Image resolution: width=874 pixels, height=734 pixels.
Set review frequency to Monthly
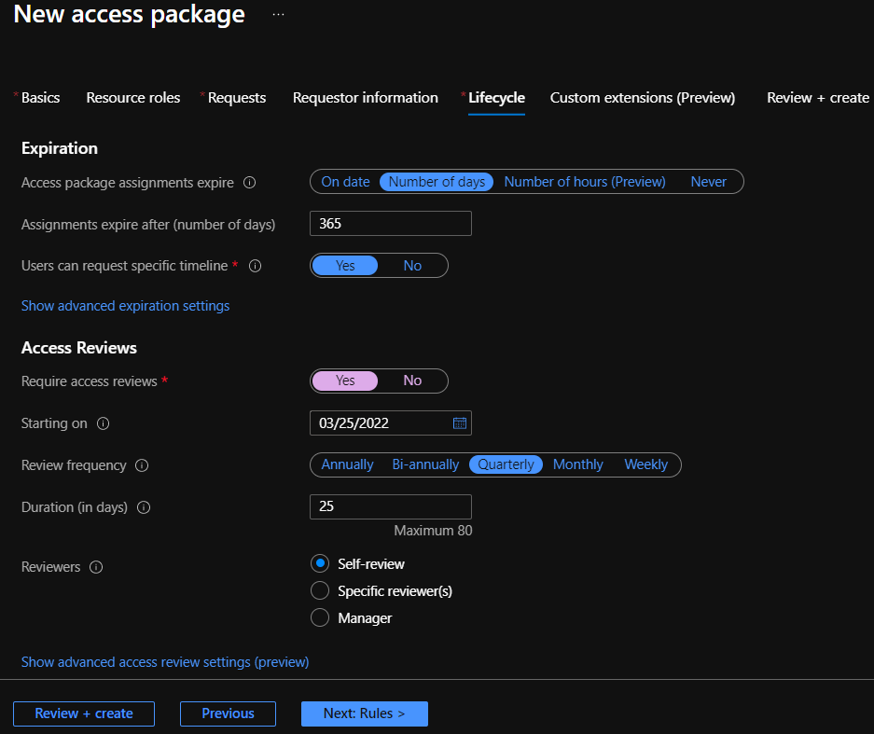click(x=578, y=464)
